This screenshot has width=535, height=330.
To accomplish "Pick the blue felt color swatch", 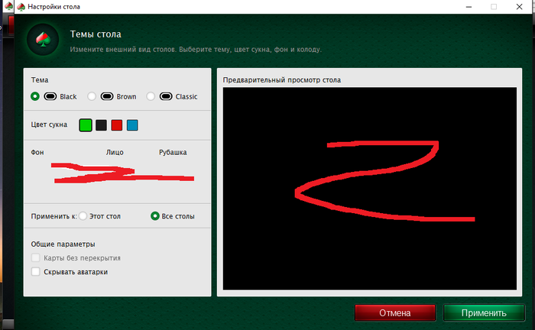I will (132, 125).
